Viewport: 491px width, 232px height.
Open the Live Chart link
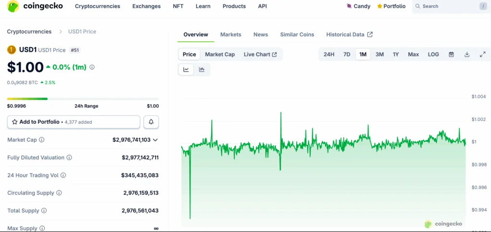260,54
